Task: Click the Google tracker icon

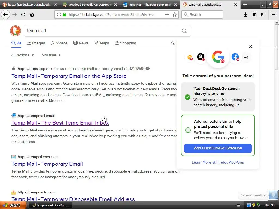Action: 218,57
